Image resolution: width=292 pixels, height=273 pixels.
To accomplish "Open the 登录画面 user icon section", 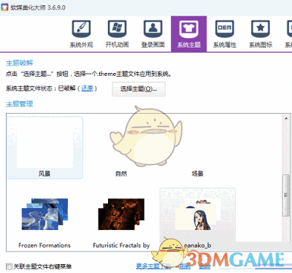I will coord(153,34).
